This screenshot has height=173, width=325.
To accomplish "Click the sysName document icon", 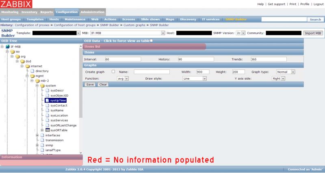I will tap(47, 110).
